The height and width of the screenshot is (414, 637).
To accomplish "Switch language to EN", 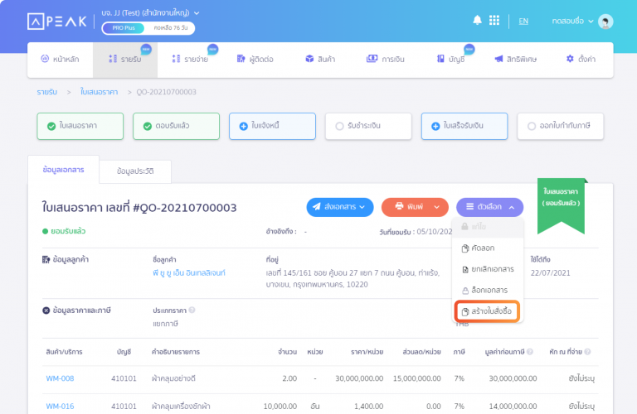I will pos(523,21).
